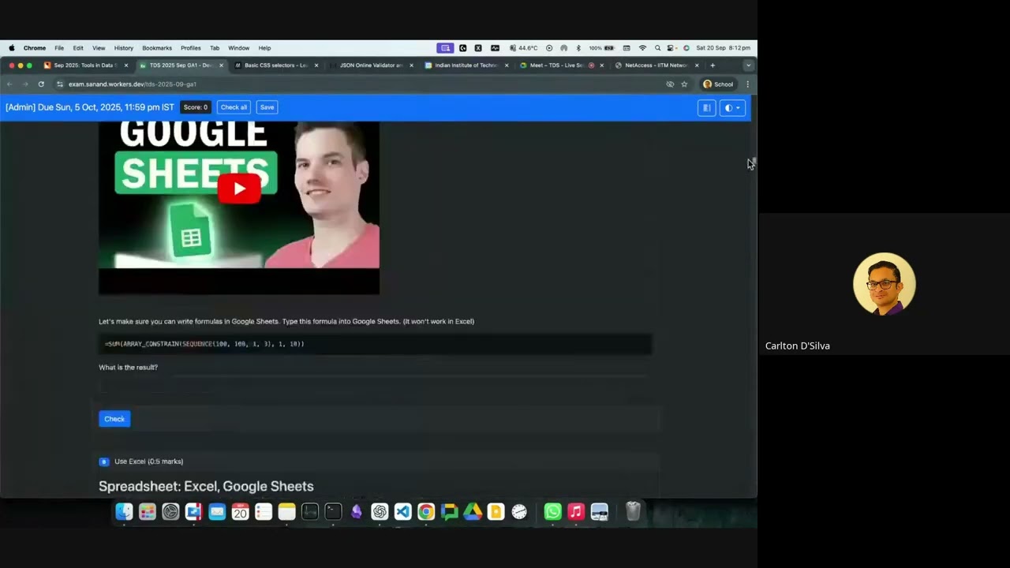
Task: Switch to 'Basic CSS selectors' tab
Action: coord(275,65)
